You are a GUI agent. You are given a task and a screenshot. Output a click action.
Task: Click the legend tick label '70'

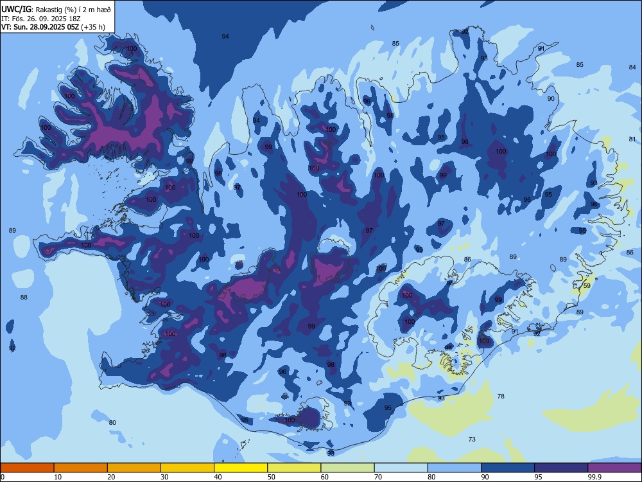pos(378,477)
